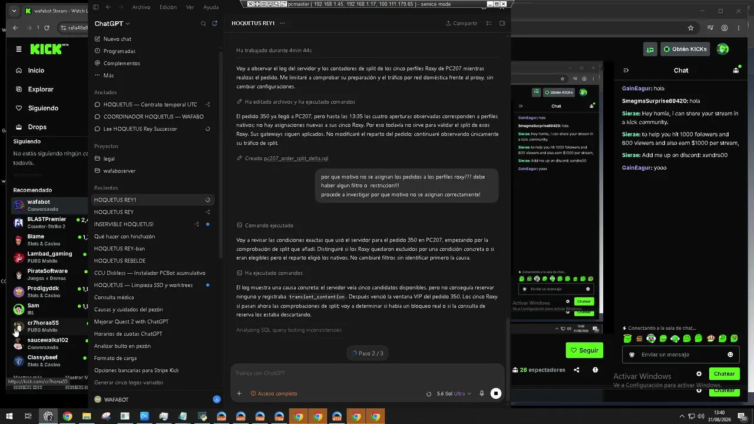Activate voice dictation microphone icon
Image resolution: width=754 pixels, height=424 pixels.
[x=482, y=393]
